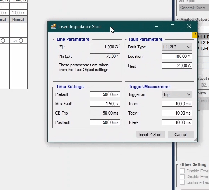Open the Fault Type dropdown

(x=177, y=47)
